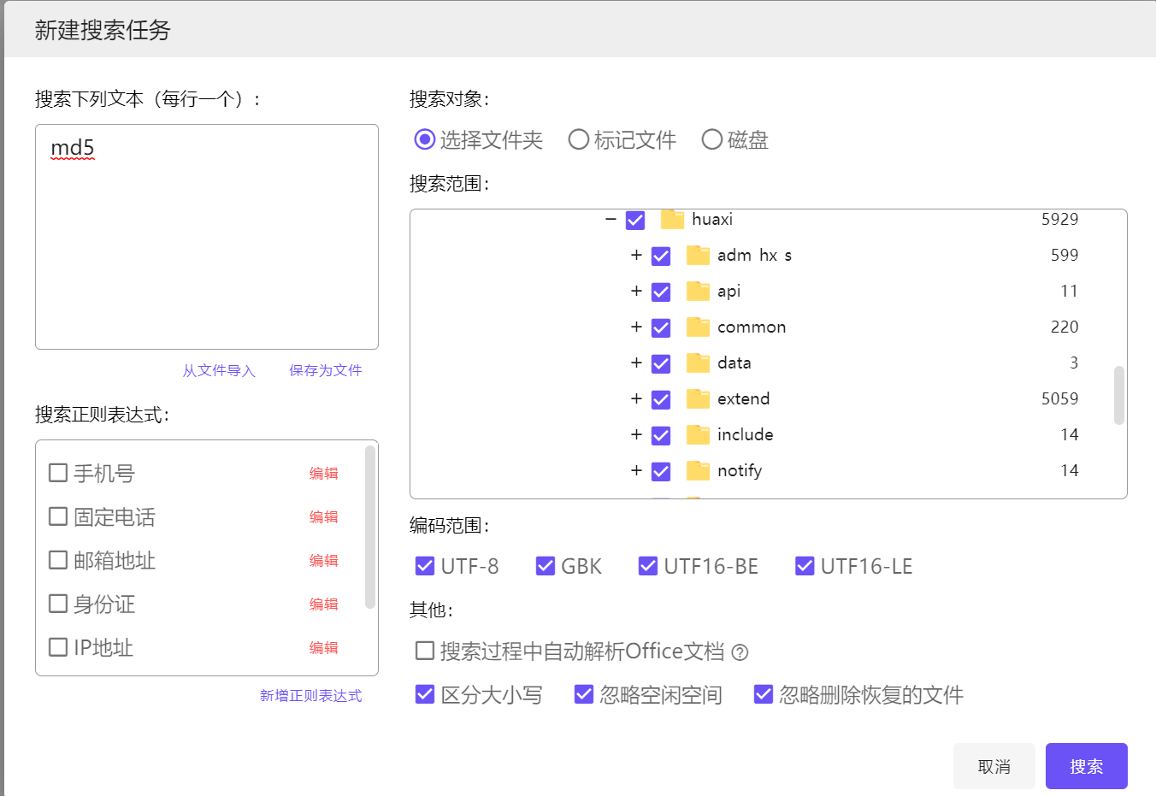The height and width of the screenshot is (796, 1156).
Task: Click the common folder icon
Action: click(698, 327)
